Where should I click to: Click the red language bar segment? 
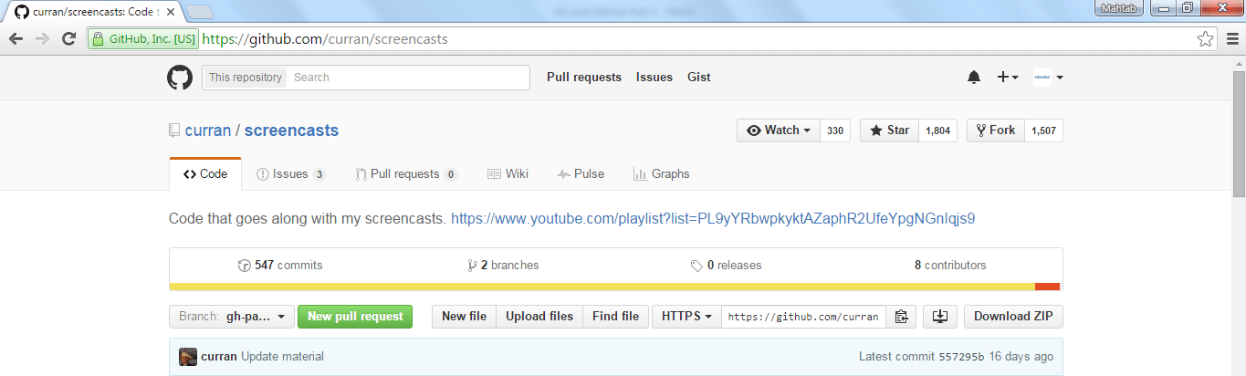[1048, 287]
